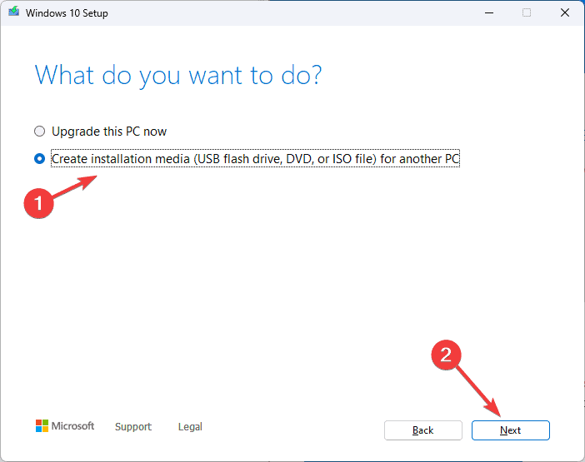This screenshot has height=462, width=585.
Task: Click the red arrow below Create installation media
Action: click(x=75, y=186)
